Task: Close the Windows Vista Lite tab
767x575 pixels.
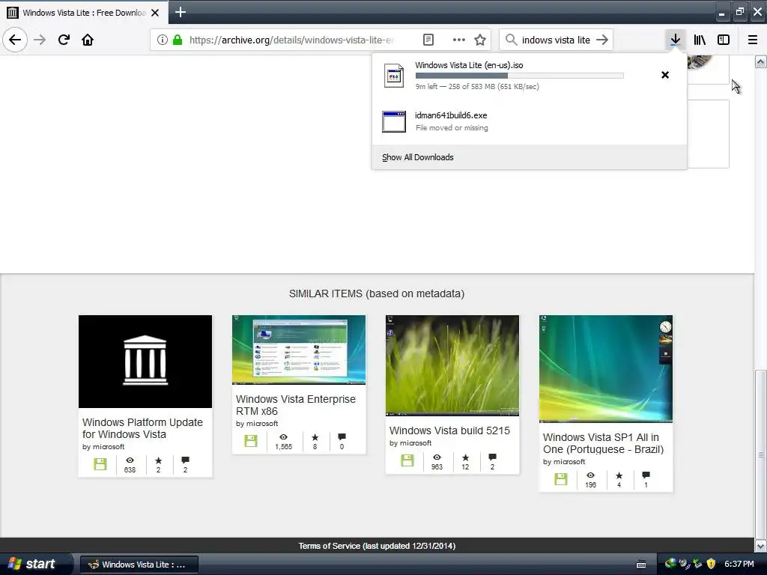Action: coord(155,13)
